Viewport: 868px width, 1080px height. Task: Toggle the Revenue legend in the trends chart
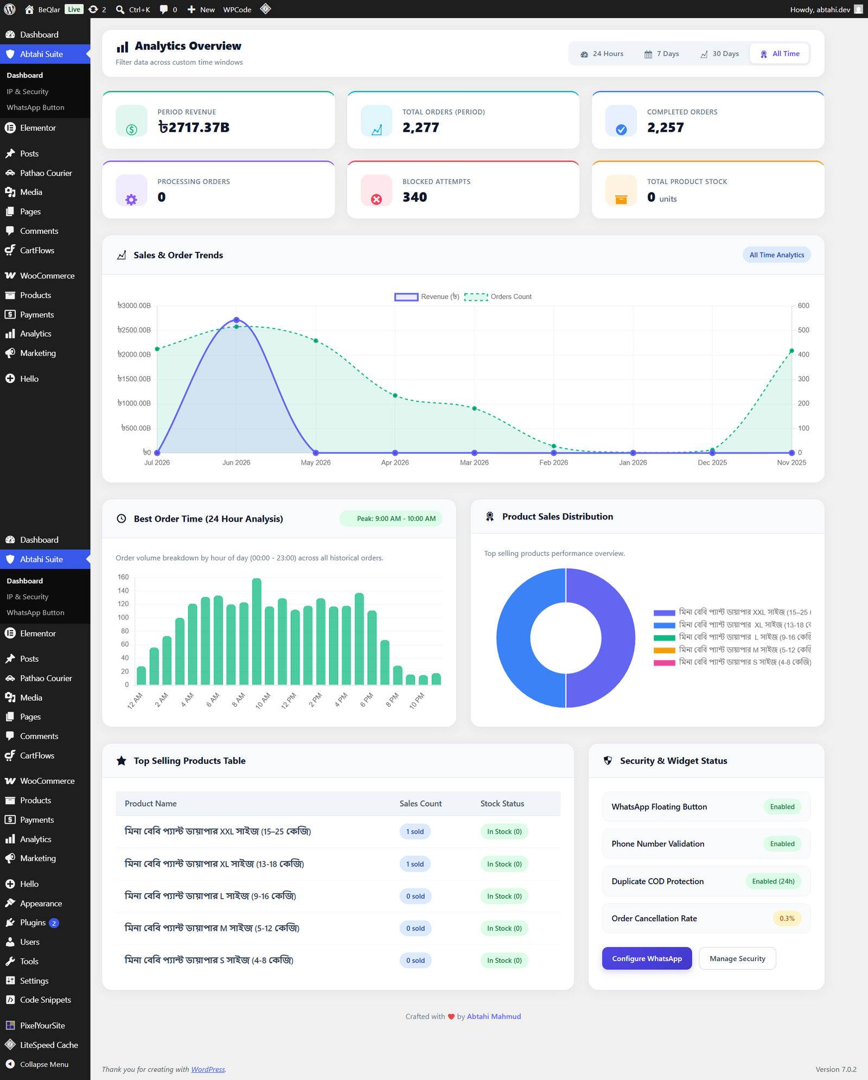[427, 297]
